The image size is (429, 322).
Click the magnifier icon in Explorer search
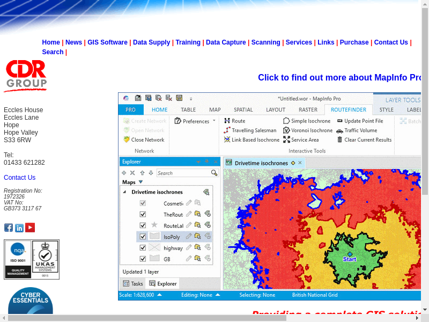pos(214,173)
